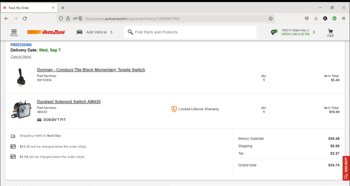Expand store details for 1960 N State Hwy 3
Viewport: 350px width, 186px height.
(314, 32)
